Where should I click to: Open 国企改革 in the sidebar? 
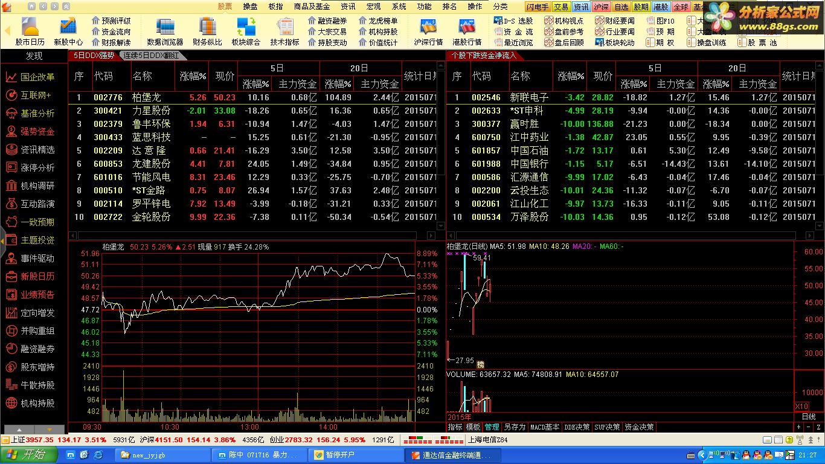[31, 77]
